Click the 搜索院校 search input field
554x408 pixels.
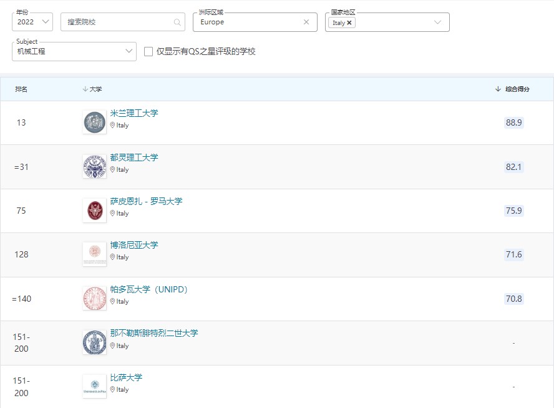click(123, 22)
